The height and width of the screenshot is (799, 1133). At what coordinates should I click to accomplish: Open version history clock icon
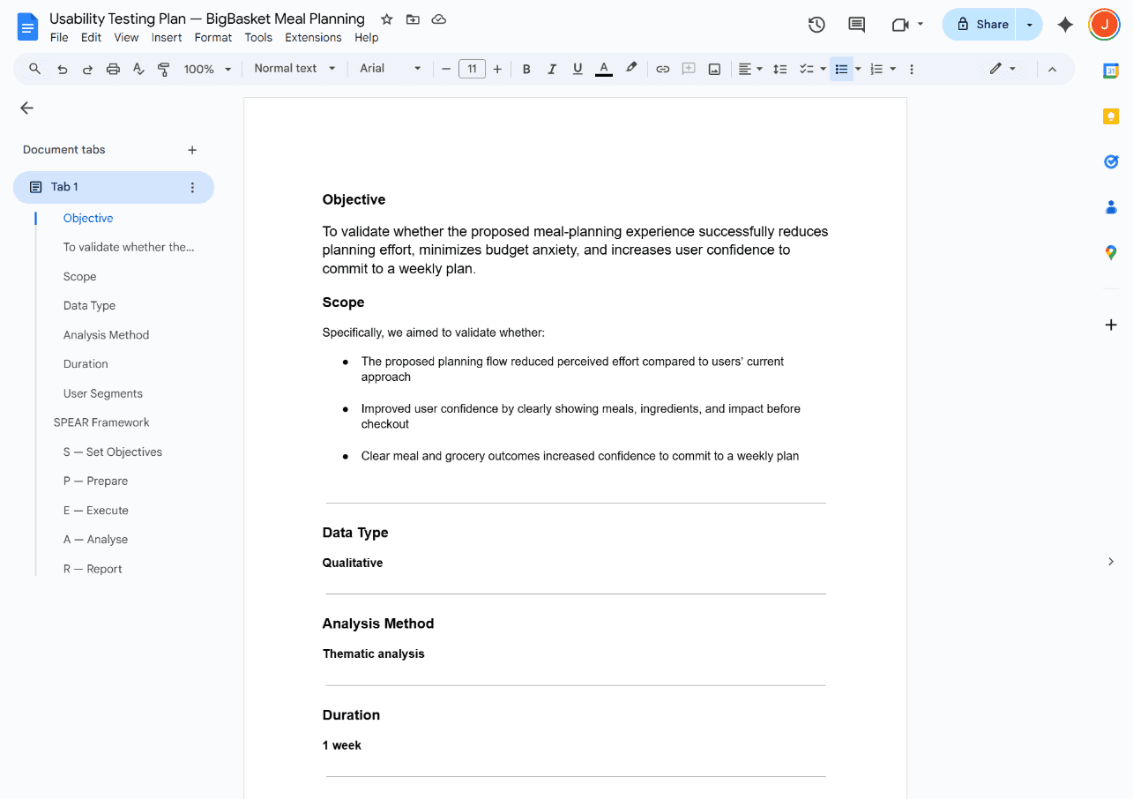(x=816, y=25)
